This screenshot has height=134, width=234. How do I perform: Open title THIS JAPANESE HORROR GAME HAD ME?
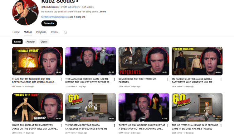coord(88,81)
